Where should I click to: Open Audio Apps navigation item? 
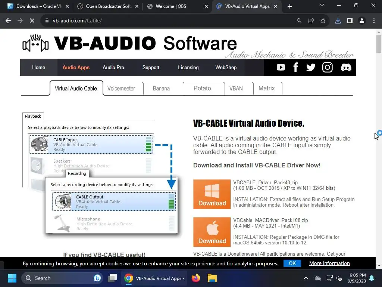pyautogui.click(x=76, y=67)
